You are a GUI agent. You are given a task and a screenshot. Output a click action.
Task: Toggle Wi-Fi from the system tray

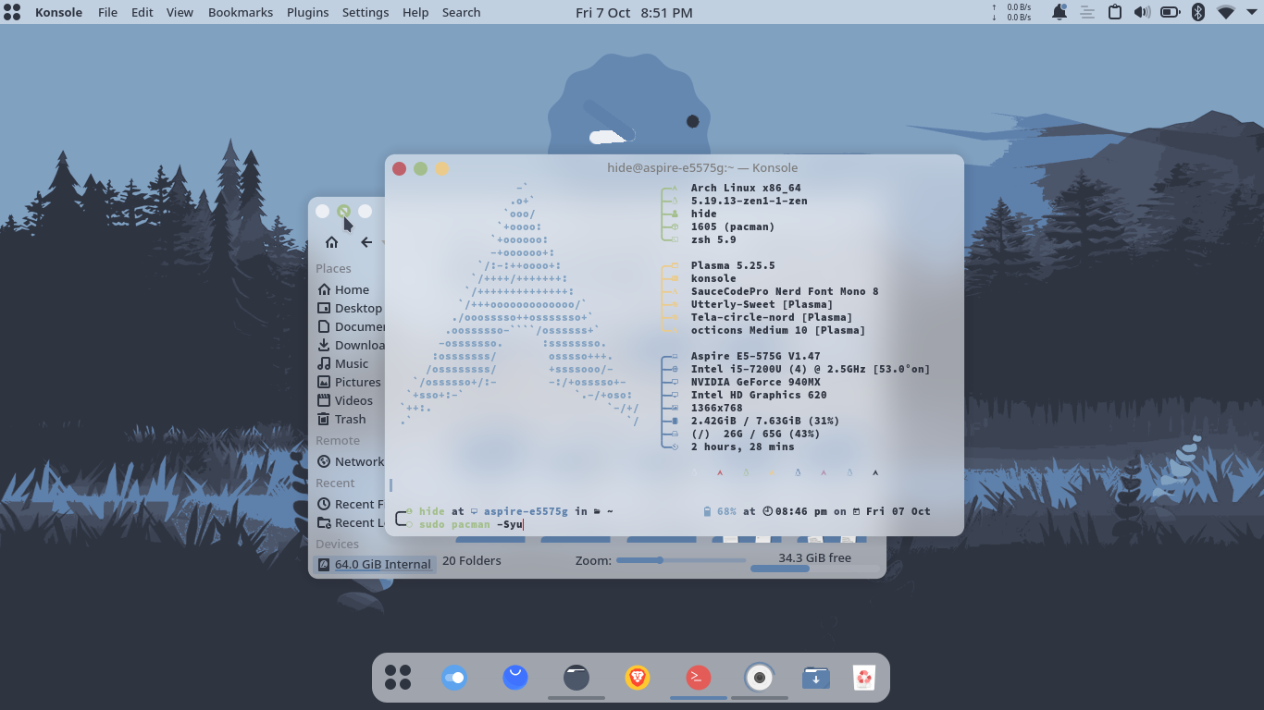[1225, 12]
